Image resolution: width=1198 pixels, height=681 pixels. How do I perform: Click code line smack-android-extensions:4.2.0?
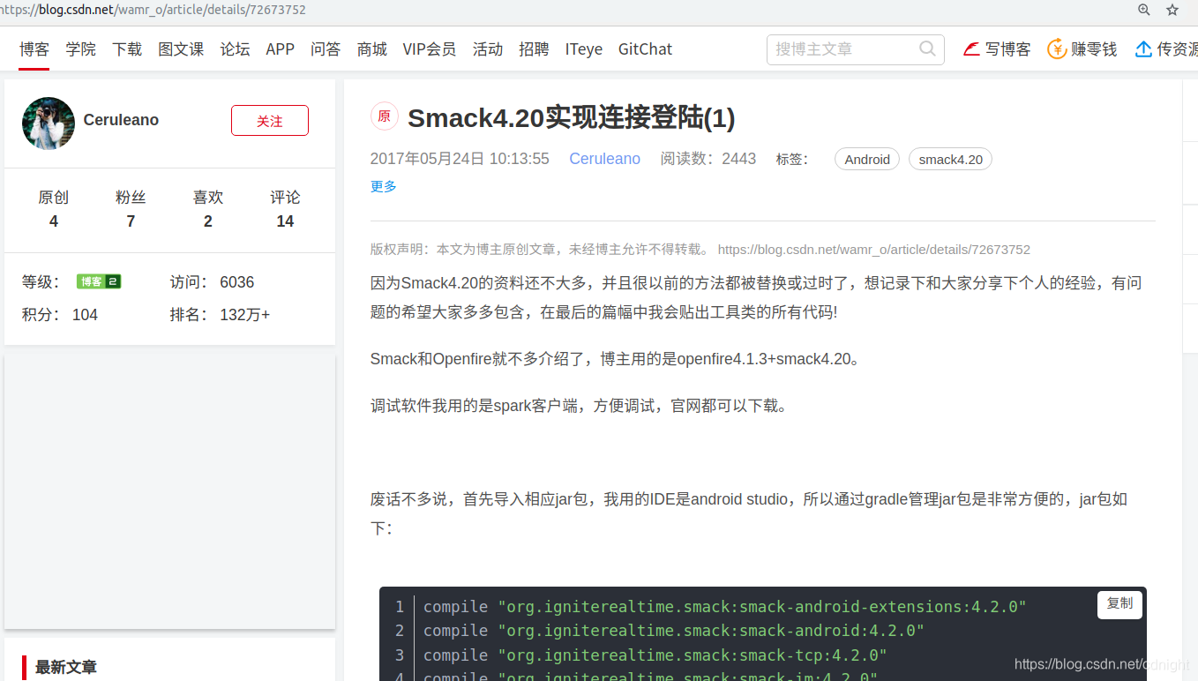pyautogui.click(x=725, y=607)
